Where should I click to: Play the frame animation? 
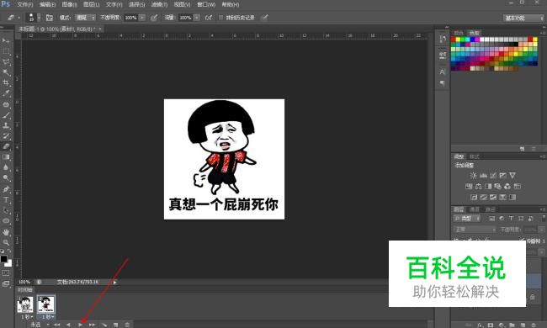pyautogui.click(x=80, y=325)
